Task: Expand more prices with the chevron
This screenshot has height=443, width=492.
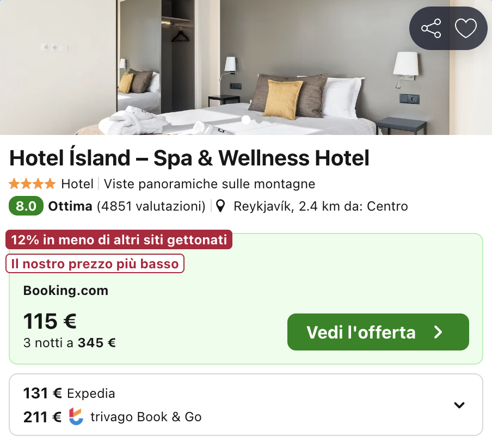Action: [459, 405]
